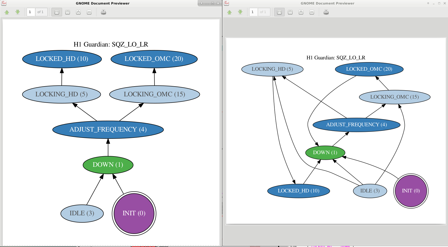This screenshot has height=247, width=448.
Task: Click the ADJUST_FREQUENCY (4) node in right diagram
Action: [357, 125]
